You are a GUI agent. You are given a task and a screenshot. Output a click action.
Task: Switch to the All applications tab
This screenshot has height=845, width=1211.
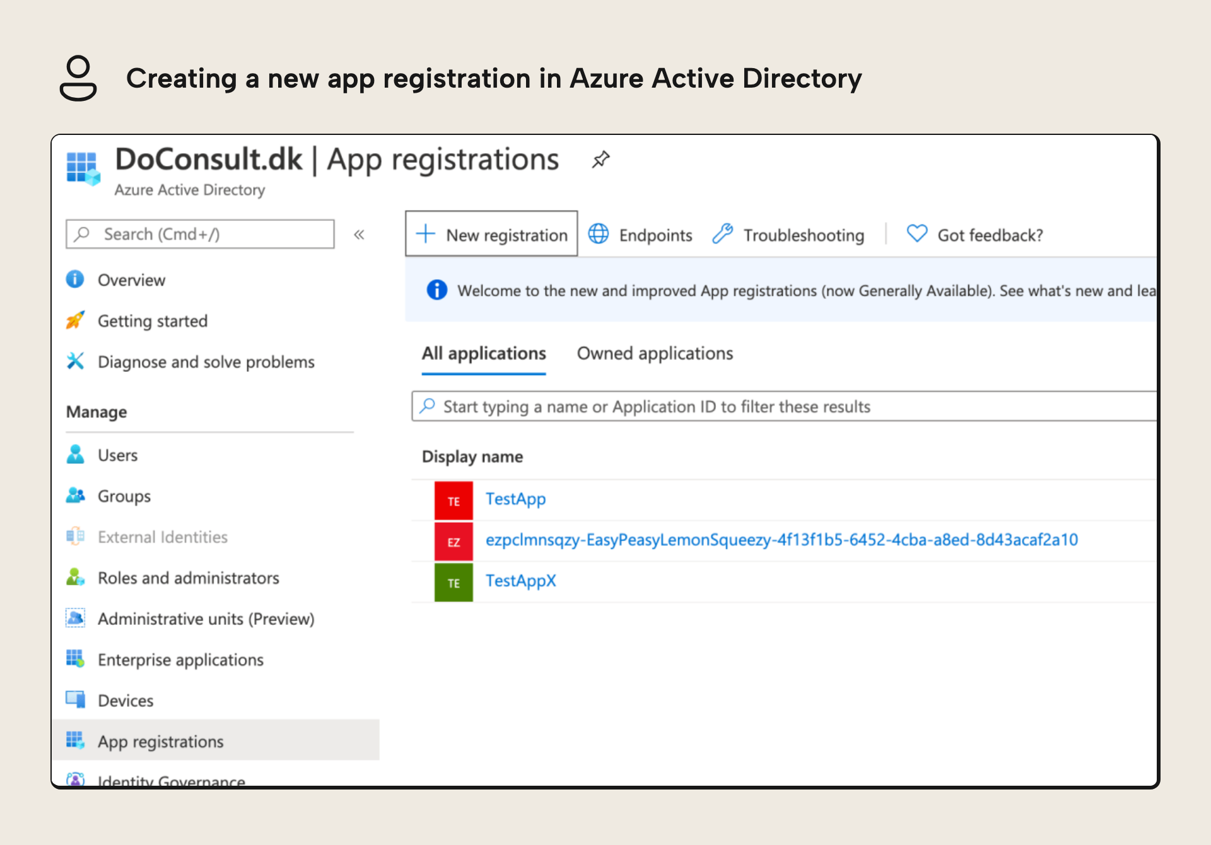pos(484,354)
